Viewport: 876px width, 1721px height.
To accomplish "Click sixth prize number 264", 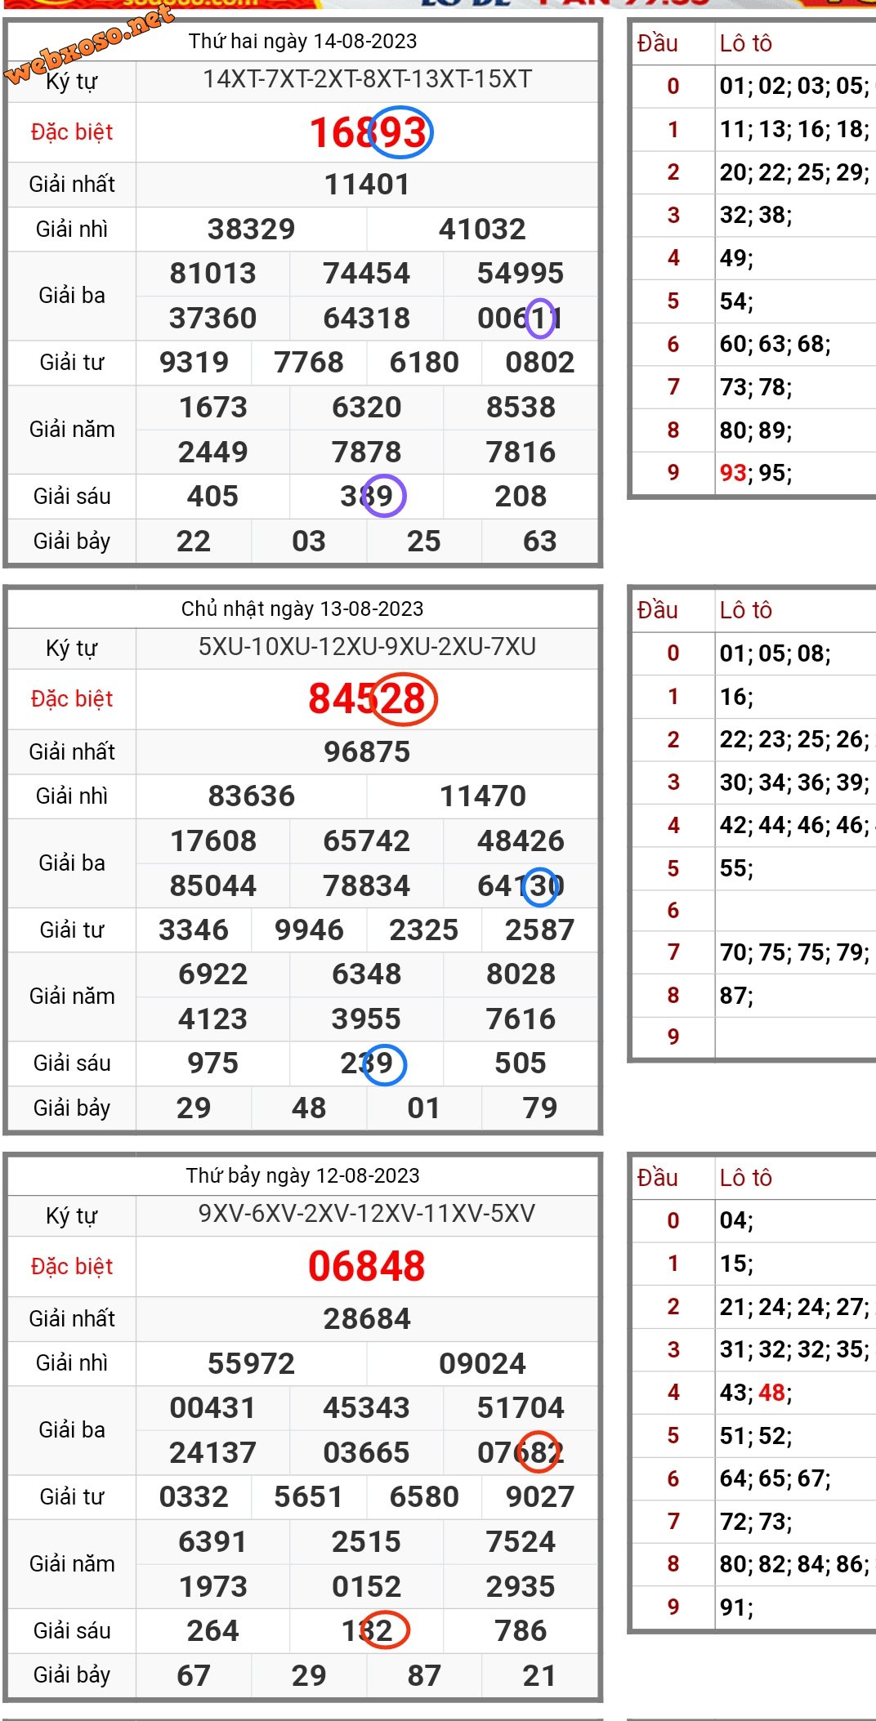I will [x=212, y=1631].
